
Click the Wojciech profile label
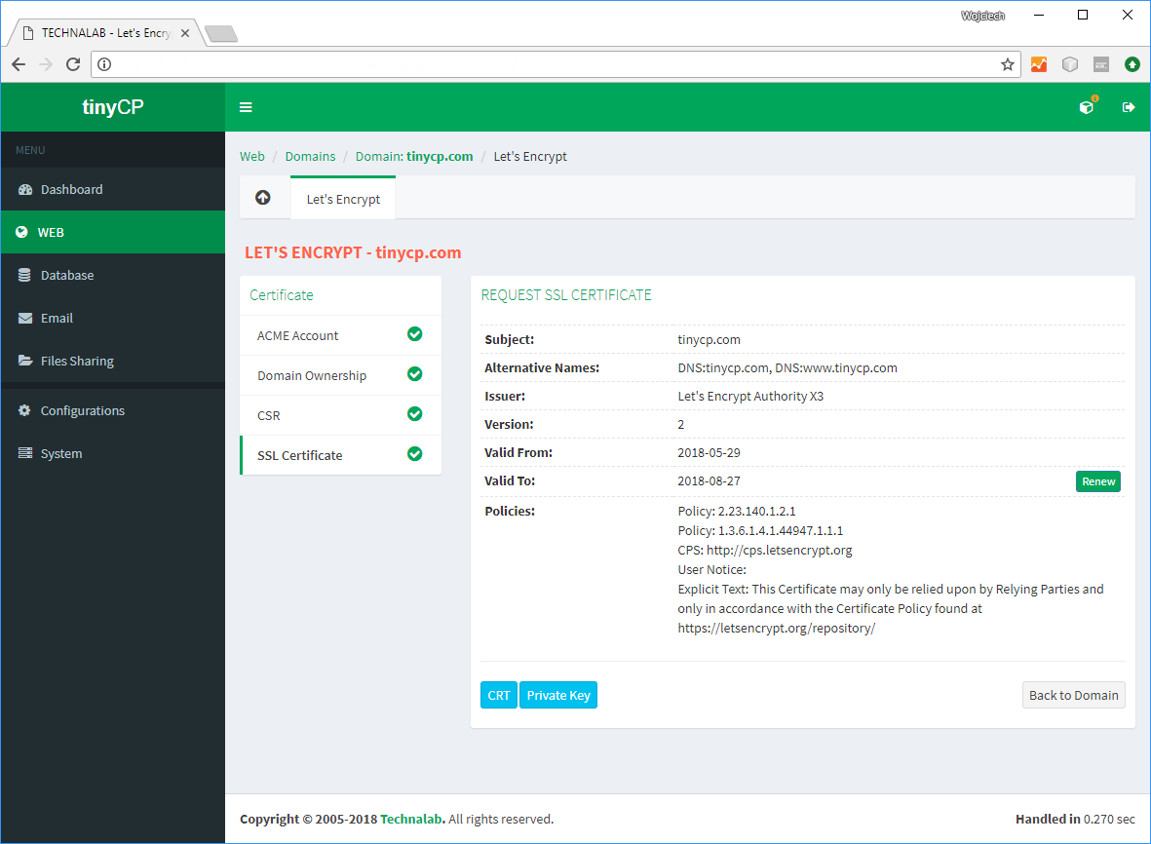pyautogui.click(x=983, y=16)
